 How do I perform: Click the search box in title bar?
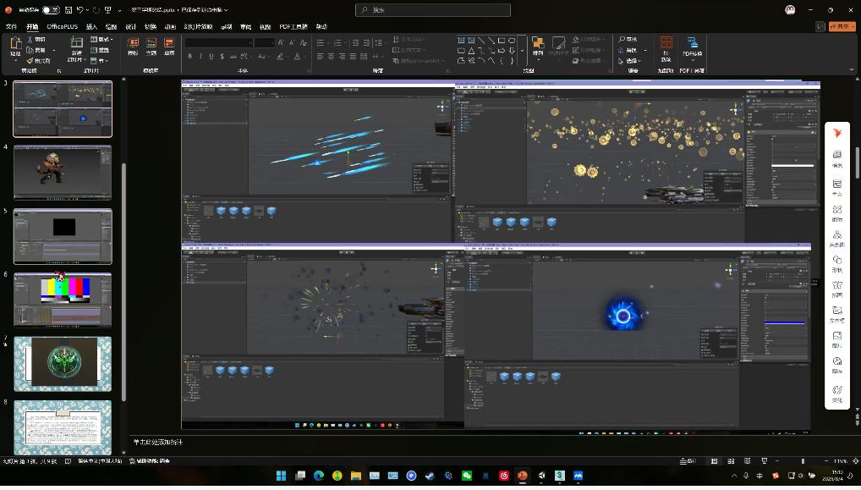coord(433,10)
